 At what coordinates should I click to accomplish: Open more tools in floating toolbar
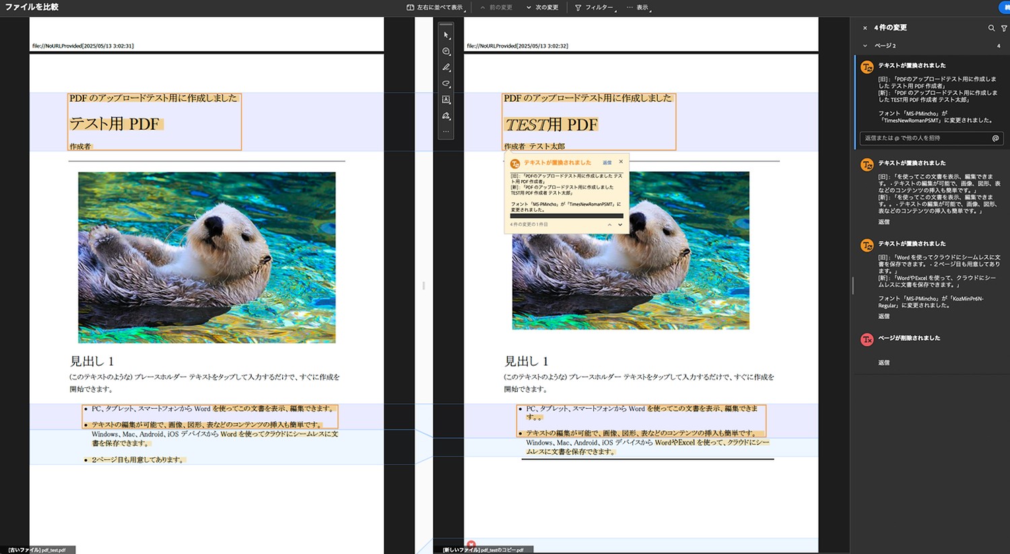[446, 132]
